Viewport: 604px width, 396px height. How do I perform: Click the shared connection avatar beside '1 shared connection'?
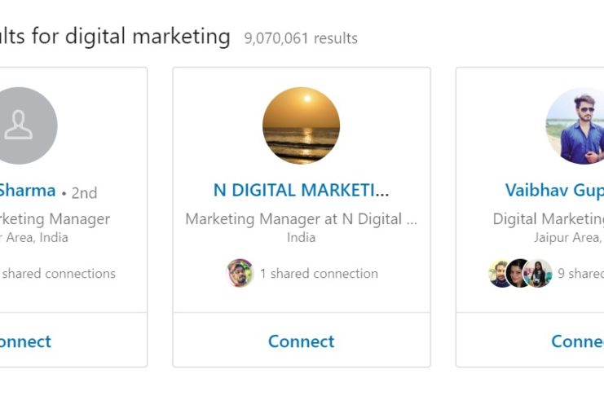pos(240,273)
